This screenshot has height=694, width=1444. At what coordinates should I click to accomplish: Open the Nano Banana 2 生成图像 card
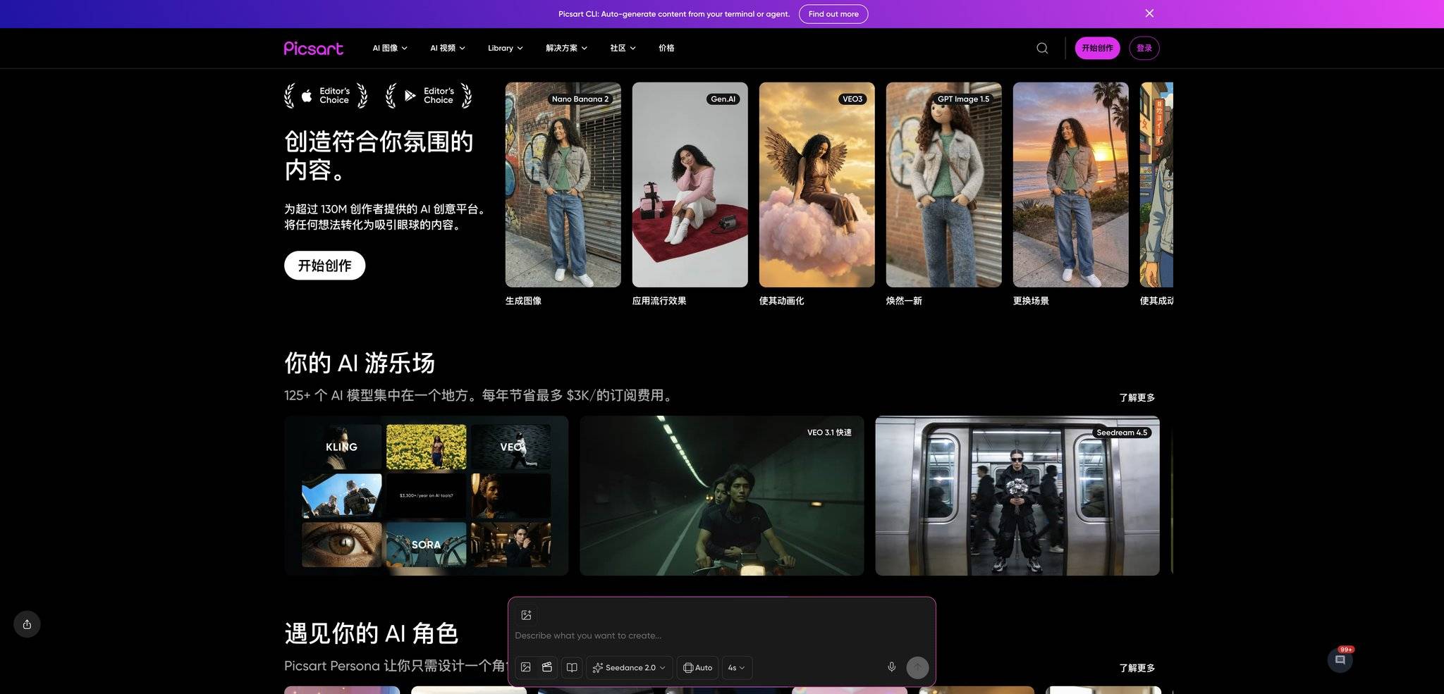pyautogui.click(x=563, y=185)
